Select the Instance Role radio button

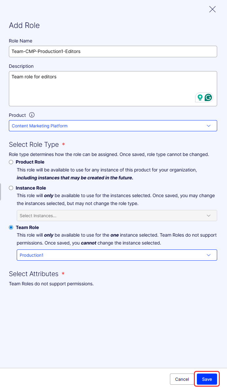pos(11,188)
